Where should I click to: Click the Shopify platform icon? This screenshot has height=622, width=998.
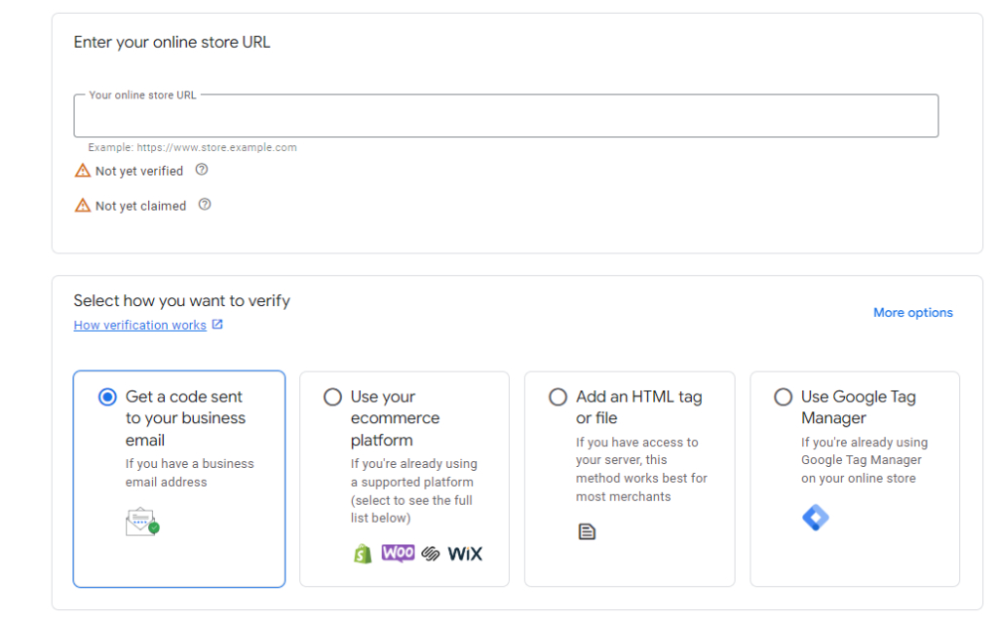(x=363, y=553)
